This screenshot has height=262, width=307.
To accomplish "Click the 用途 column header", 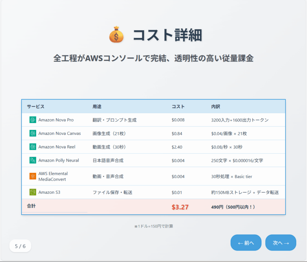I will pos(97,106).
